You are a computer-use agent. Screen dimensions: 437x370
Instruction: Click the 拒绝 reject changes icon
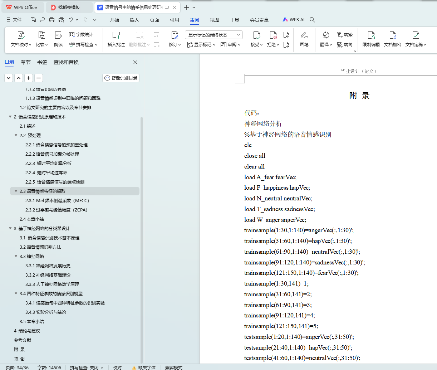tap(273, 35)
